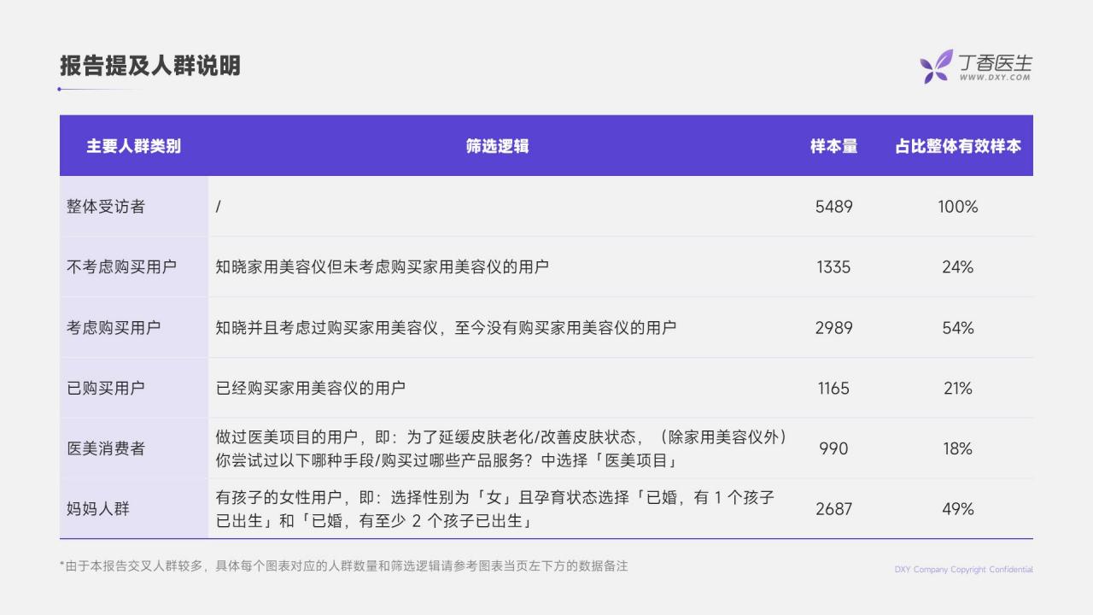Click percentage value 100%
1093x615 pixels.
(958, 207)
